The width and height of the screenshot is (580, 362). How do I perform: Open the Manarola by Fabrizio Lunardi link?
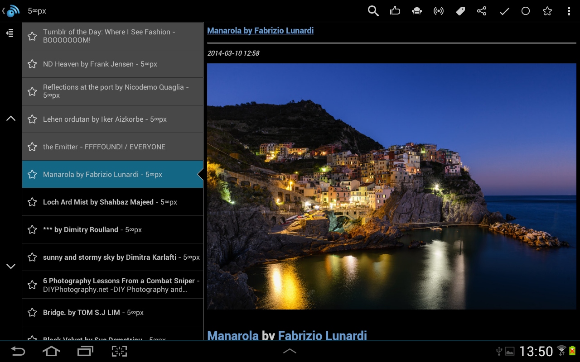[260, 30]
